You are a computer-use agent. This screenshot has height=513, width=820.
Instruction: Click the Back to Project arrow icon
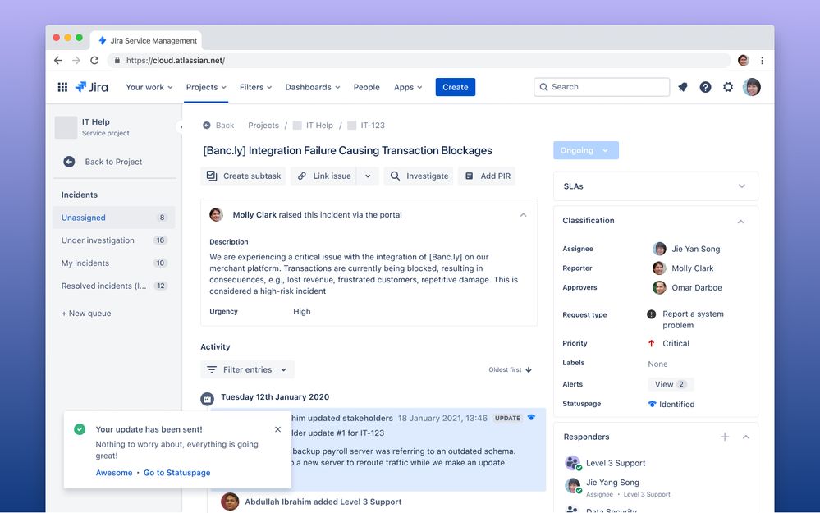(69, 162)
